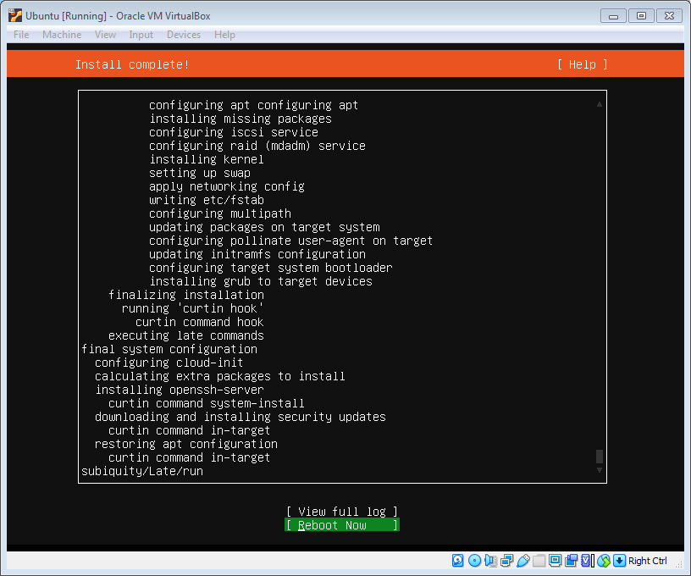Click 'installing openssh-server' log line
The height and width of the screenshot is (576, 691).
coord(180,390)
